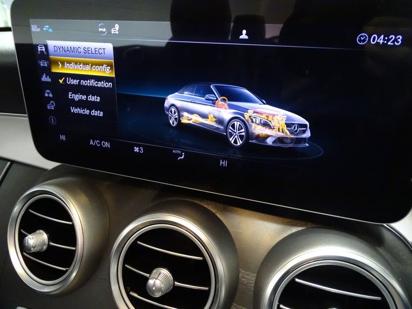Open the vehicle settings gear-car icon

point(51,106)
